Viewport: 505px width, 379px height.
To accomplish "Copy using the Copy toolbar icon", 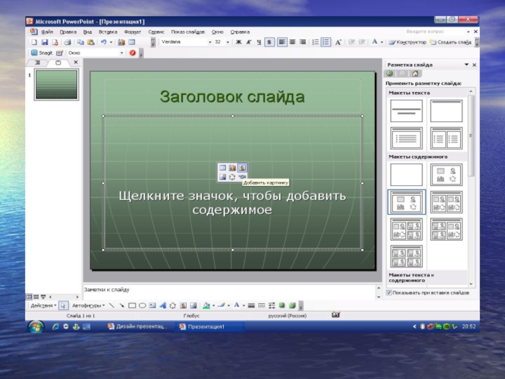I will [x=80, y=42].
